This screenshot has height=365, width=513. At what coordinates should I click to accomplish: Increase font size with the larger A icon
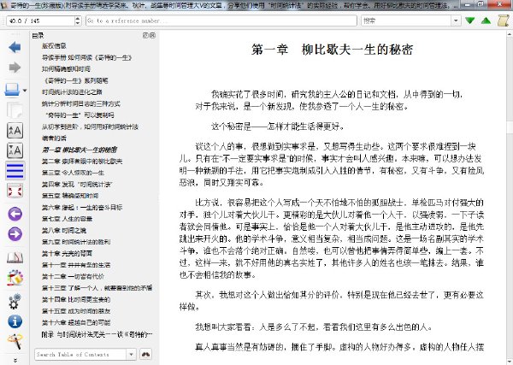[x=15, y=131]
